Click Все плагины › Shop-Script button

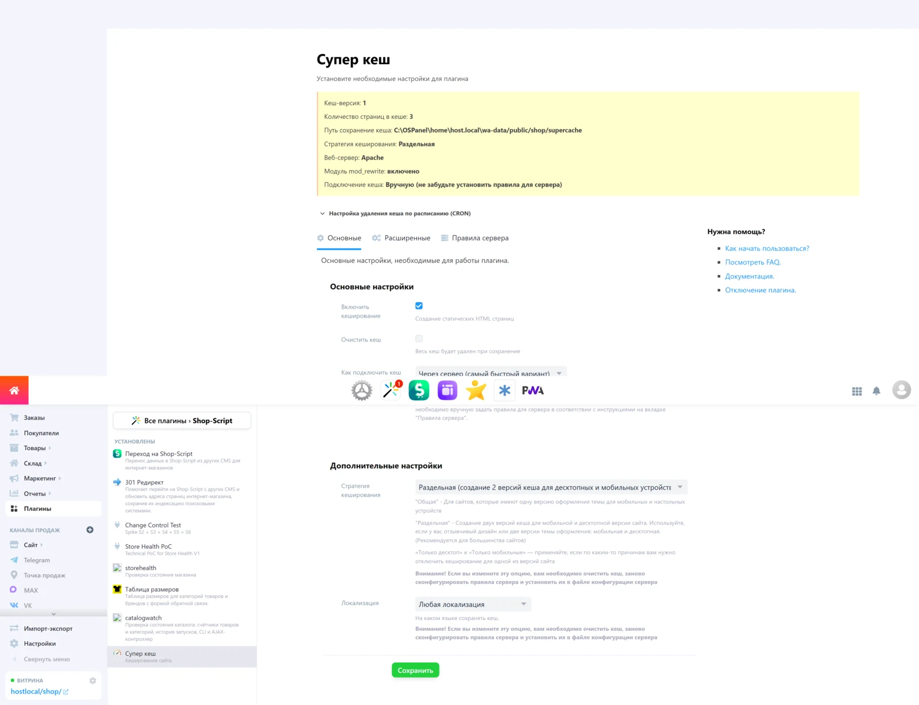pyautogui.click(x=182, y=421)
